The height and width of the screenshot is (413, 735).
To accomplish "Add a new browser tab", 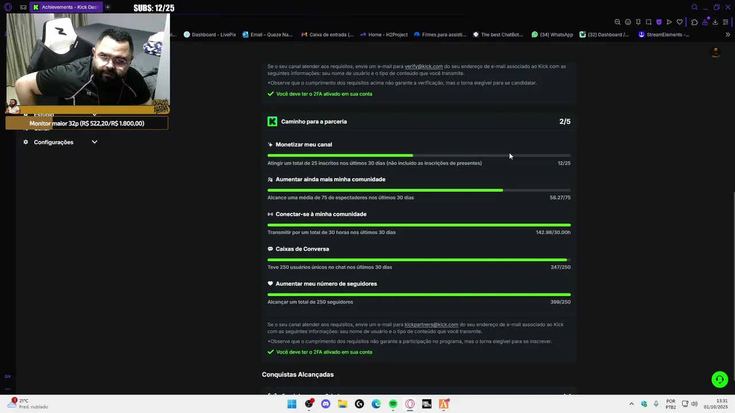I will 107,7.
